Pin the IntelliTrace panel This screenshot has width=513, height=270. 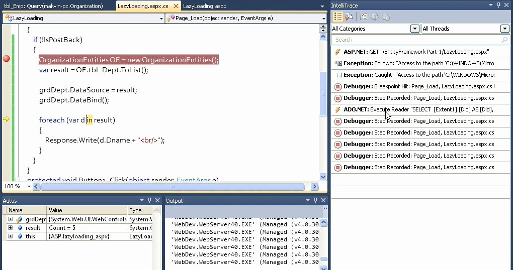click(499, 5)
